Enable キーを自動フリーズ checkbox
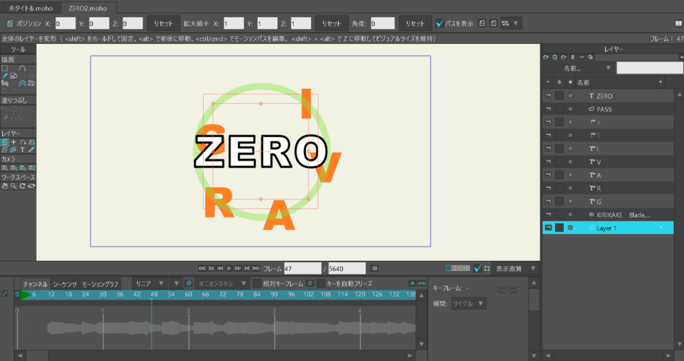Viewport: 684px width, 361px height. coord(321,284)
